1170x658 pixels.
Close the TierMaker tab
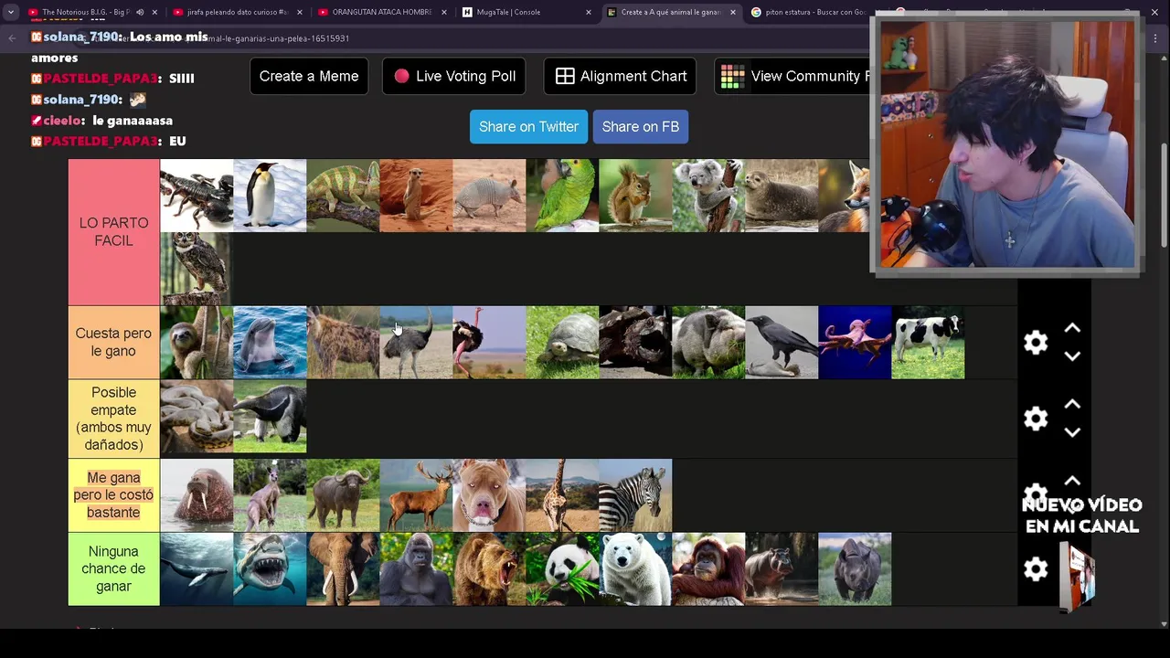(732, 12)
